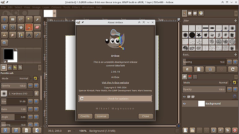Image resolution: width=239 pixels, height=134 pixels.
Task: Swap foreground and background colours
Action: [x=16, y=50]
